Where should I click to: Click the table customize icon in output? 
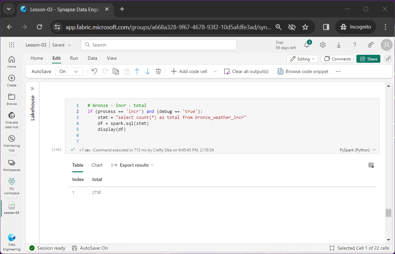[371, 165]
